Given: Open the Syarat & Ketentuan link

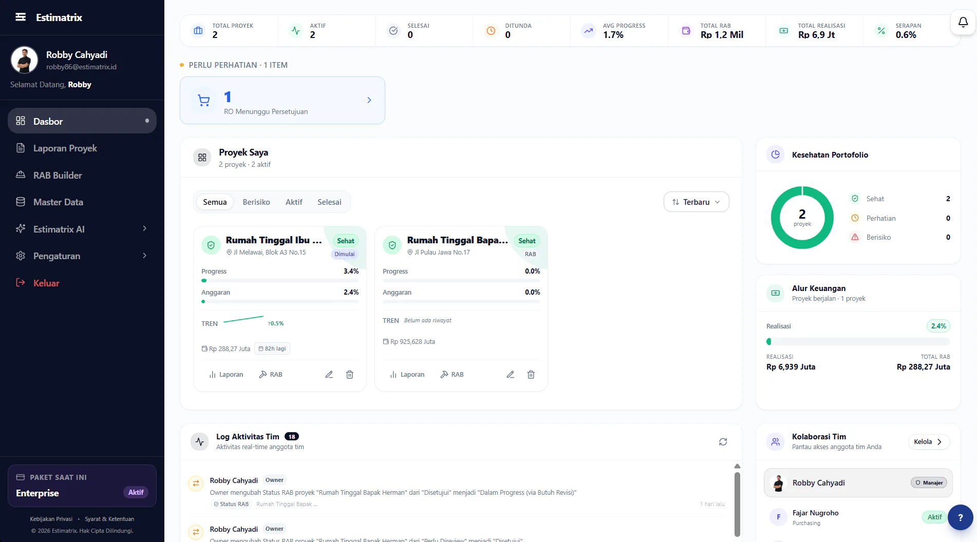Looking at the screenshot, I should 109,519.
